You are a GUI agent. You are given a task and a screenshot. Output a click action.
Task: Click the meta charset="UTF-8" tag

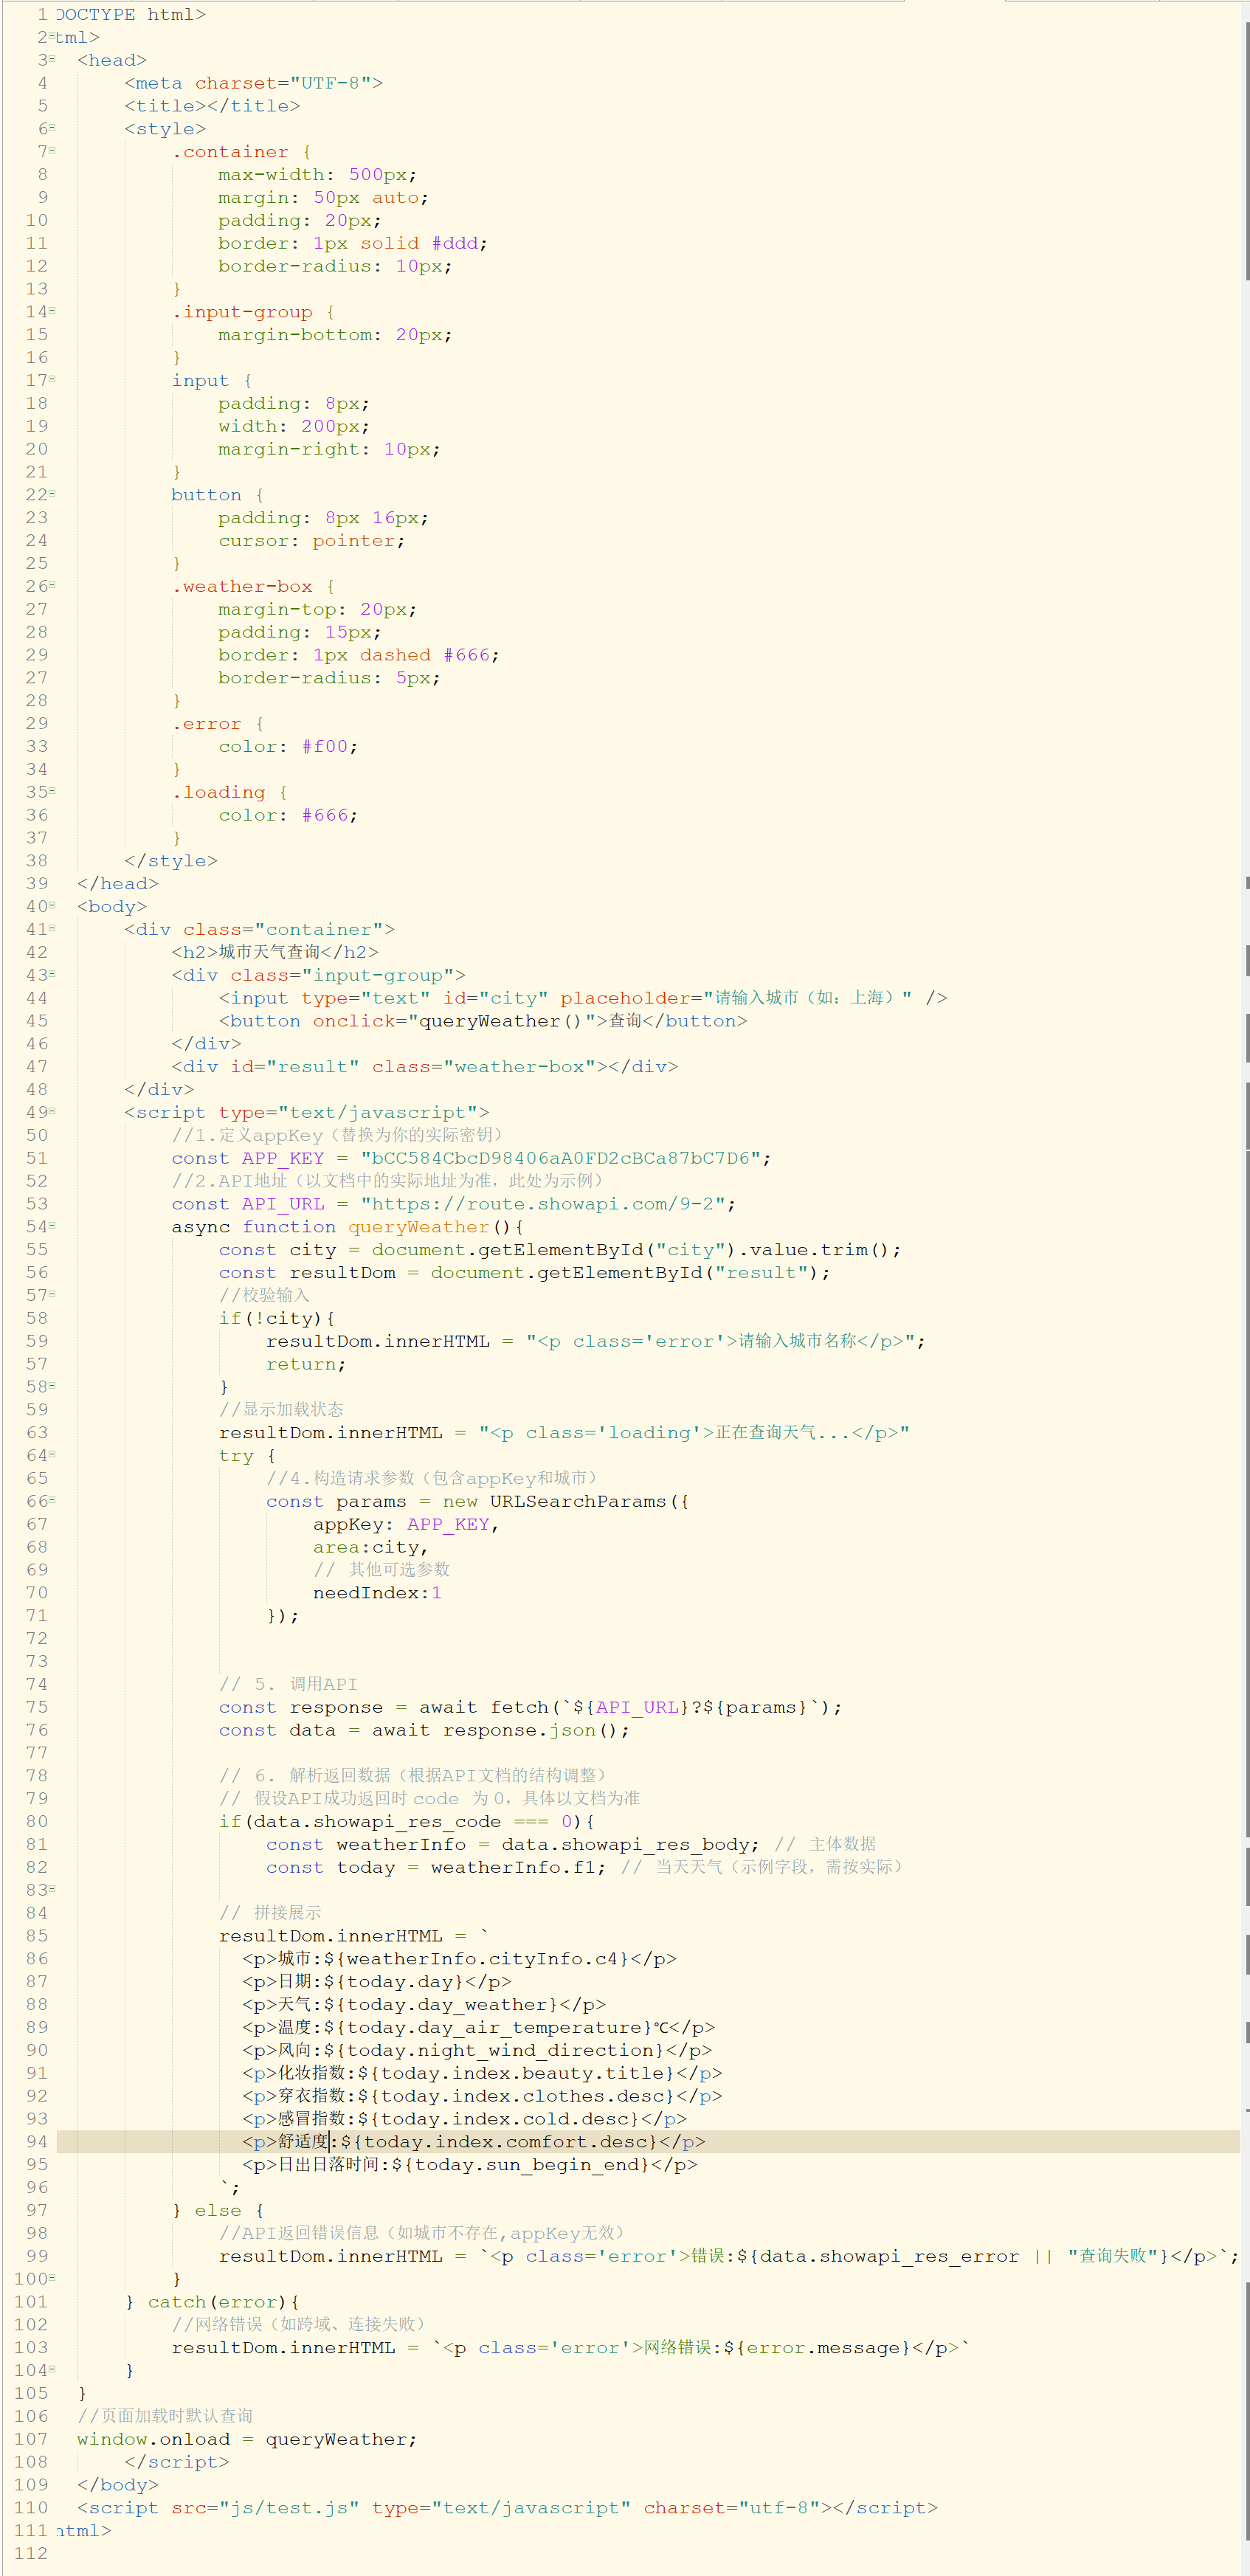point(253,83)
